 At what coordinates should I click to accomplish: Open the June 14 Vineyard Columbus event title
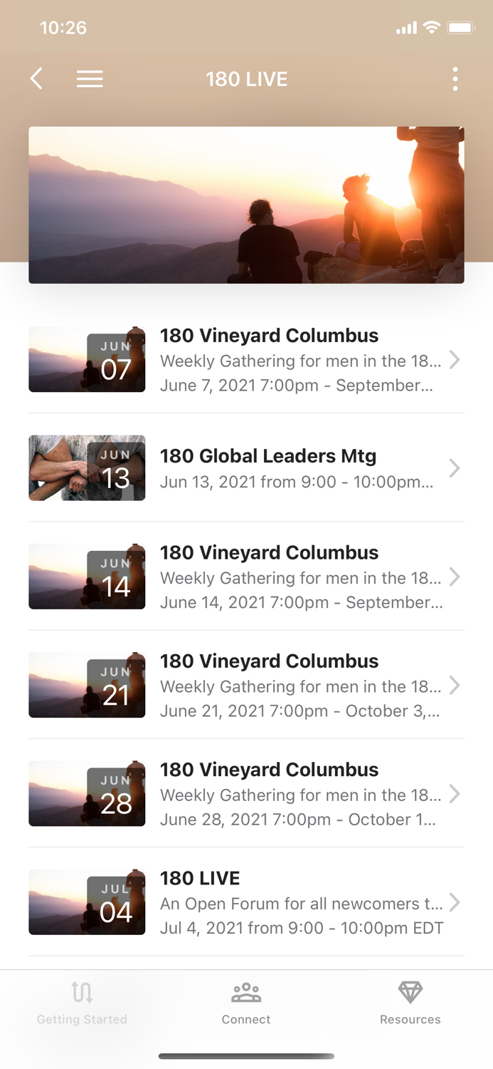pos(269,553)
